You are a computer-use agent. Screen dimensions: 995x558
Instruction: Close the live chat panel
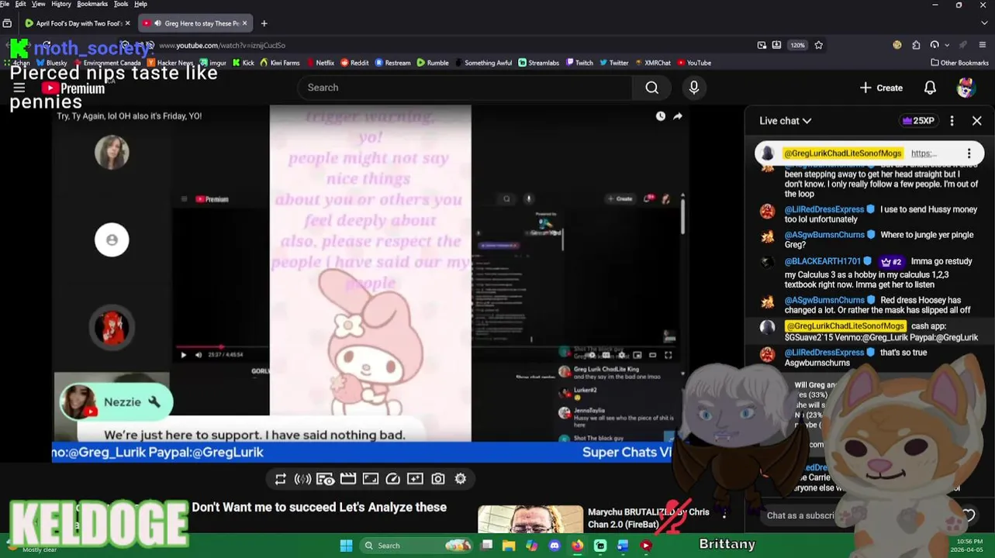977,121
